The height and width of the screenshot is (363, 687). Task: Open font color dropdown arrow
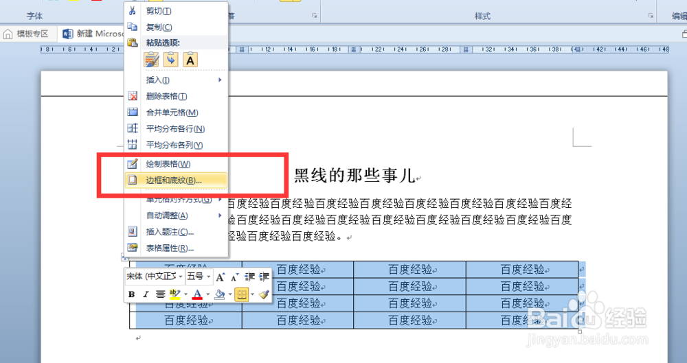click(208, 294)
